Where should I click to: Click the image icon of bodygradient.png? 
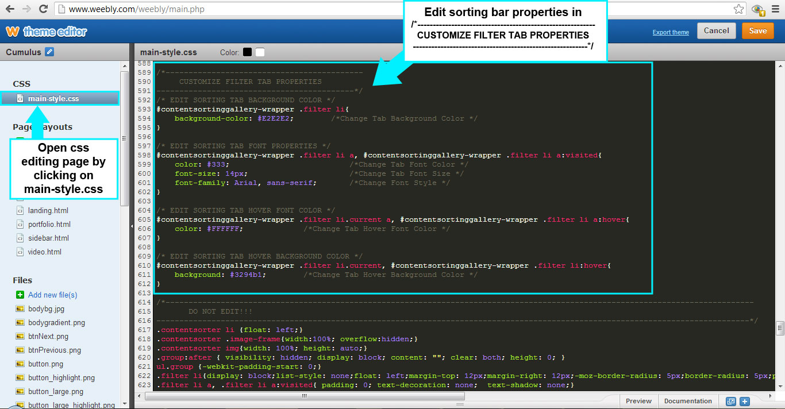(x=20, y=323)
